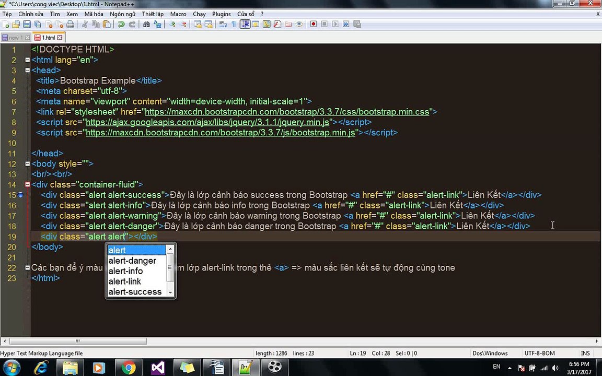Image resolution: width=602 pixels, height=376 pixels.
Task: Undo the last edit
Action: pos(121,24)
